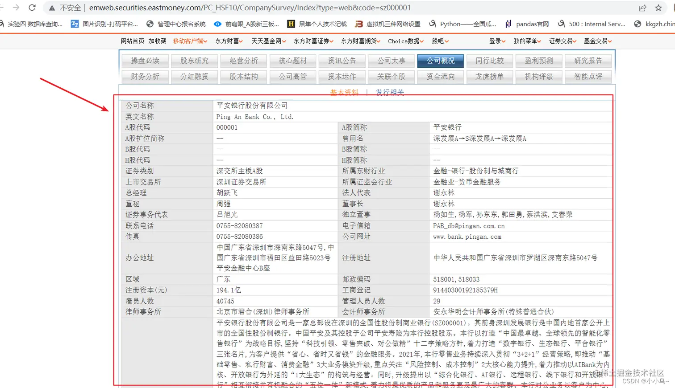Open the 智能点评 tab
675x388 pixels.
point(588,77)
